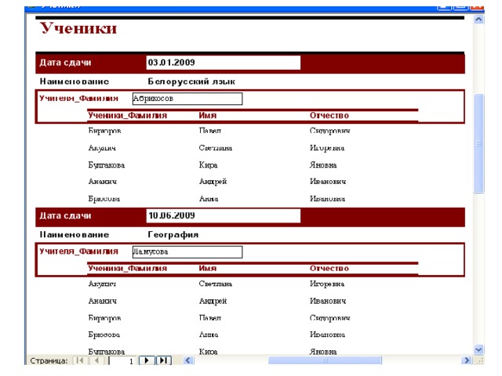
Task: Click patronymic Игоревна in География group
Action: pyautogui.click(x=327, y=284)
